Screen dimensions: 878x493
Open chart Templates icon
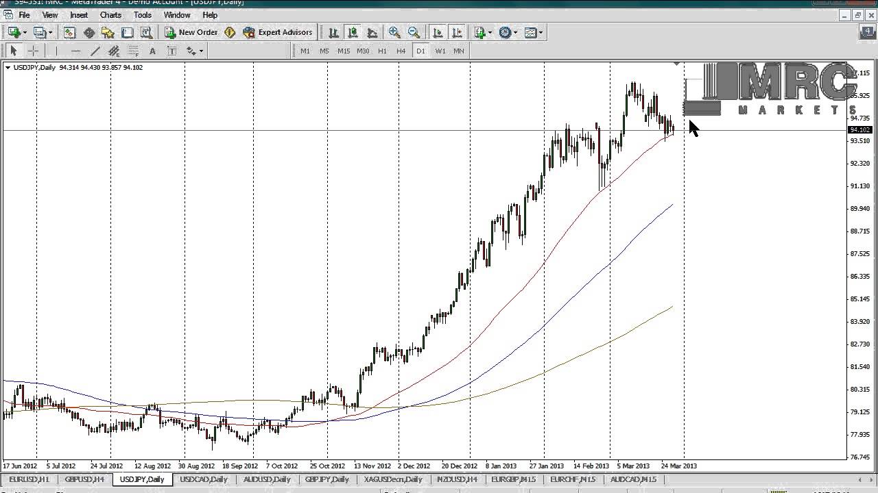(530, 32)
